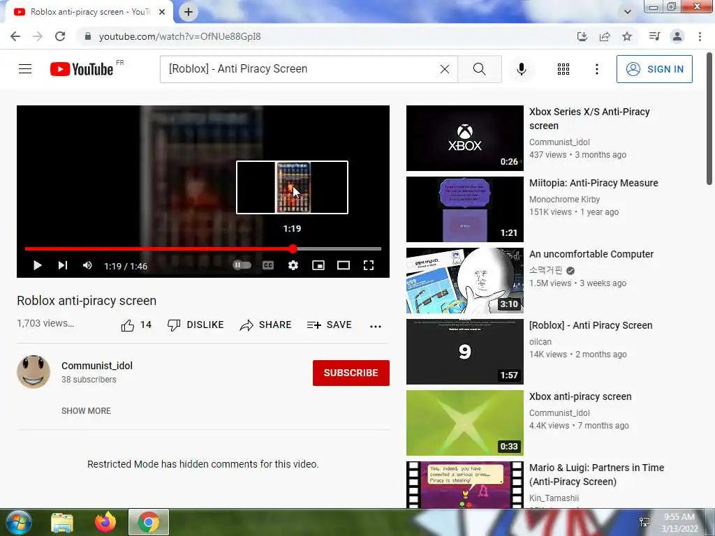Image resolution: width=715 pixels, height=536 pixels.
Task: Mute the video volume
Action: [87, 265]
